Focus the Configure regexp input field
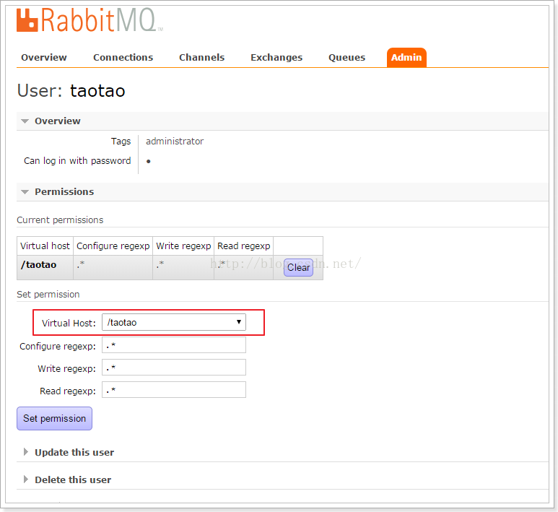This screenshot has width=558, height=512. (x=174, y=345)
